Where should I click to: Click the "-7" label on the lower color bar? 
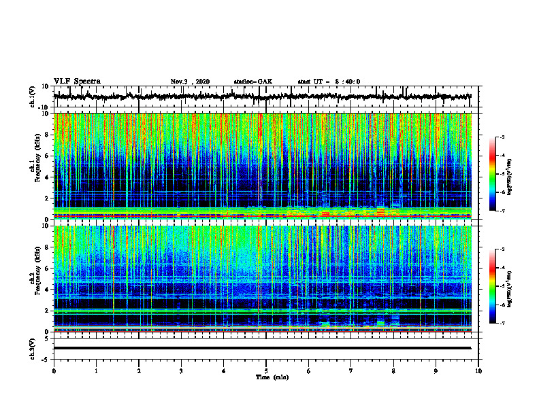tap(502, 323)
